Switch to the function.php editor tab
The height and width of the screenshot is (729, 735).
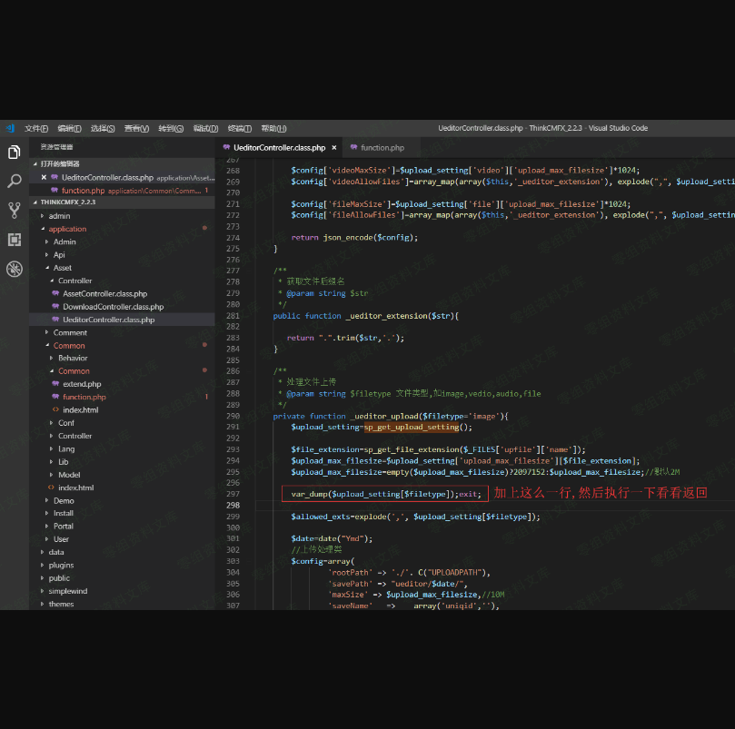tap(382, 147)
